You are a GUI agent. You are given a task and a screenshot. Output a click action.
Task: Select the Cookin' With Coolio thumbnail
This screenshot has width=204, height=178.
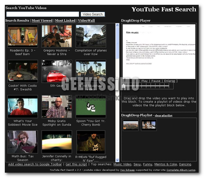[23, 71]
